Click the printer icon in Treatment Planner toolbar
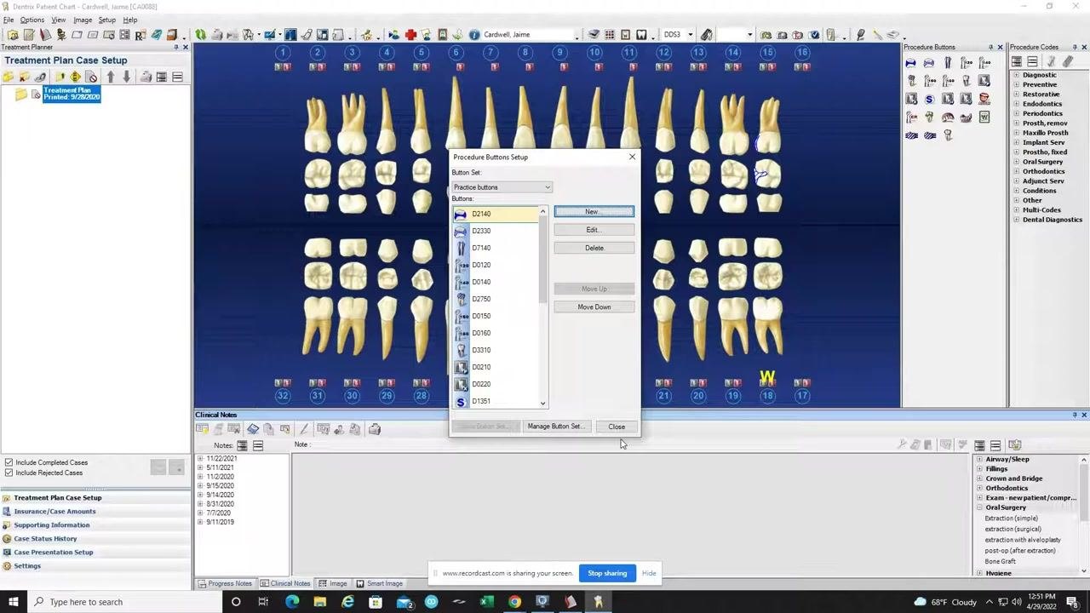Viewport: 1090px width, 613px height. point(146,77)
